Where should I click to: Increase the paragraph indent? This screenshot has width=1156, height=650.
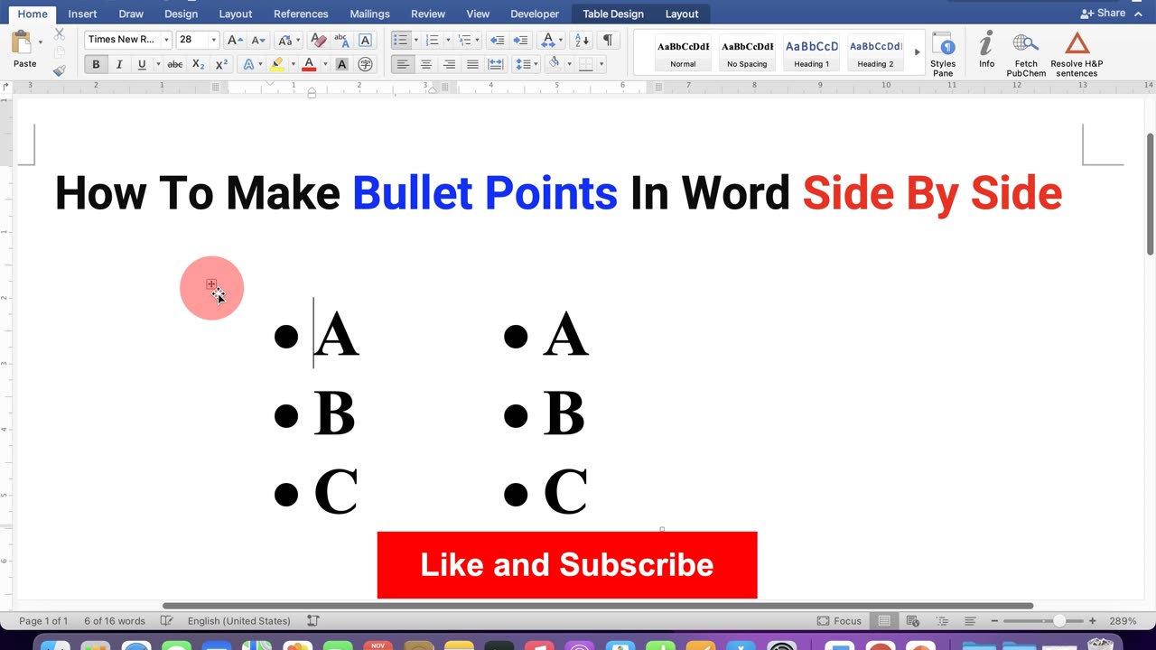(520, 40)
